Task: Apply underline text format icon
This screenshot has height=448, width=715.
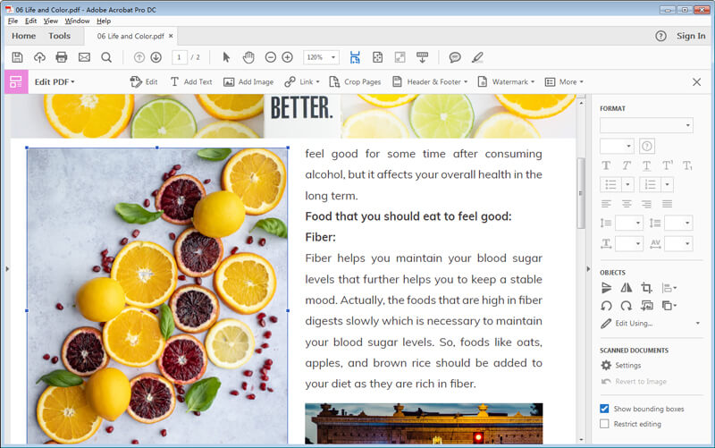Action: 646,165
